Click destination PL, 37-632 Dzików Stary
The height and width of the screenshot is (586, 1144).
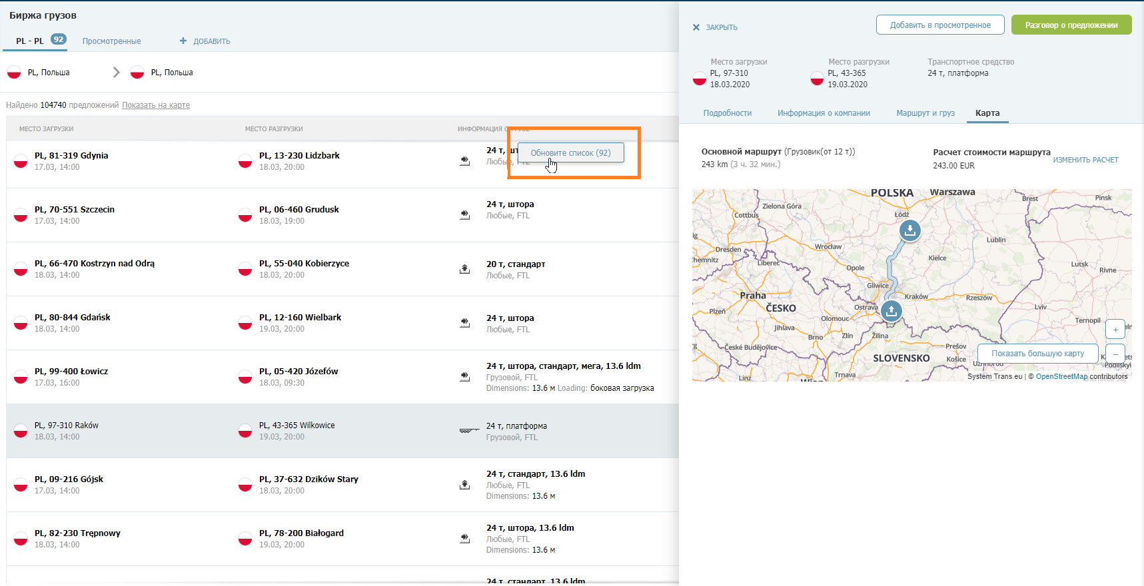[x=308, y=479]
